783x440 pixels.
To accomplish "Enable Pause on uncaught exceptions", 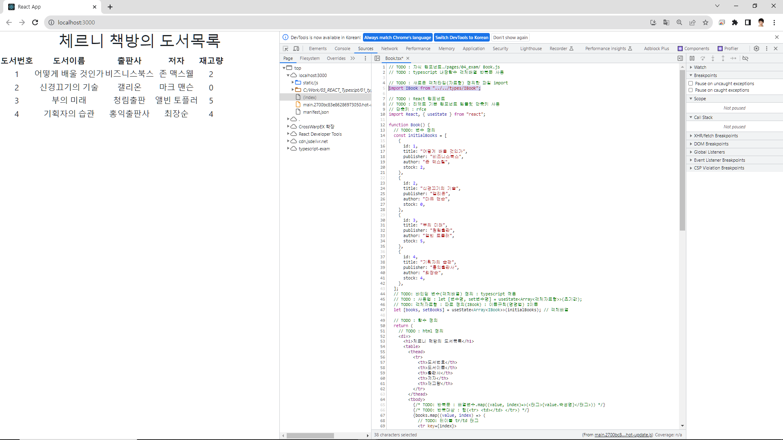I will coord(691,84).
